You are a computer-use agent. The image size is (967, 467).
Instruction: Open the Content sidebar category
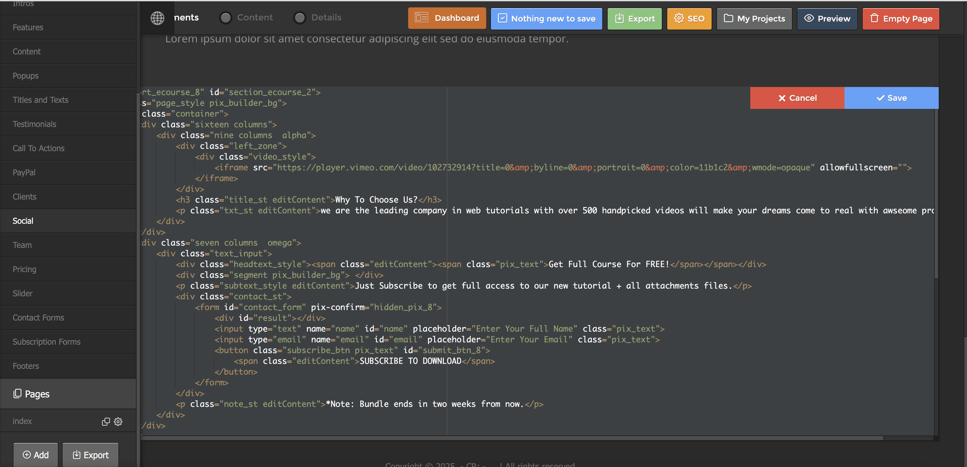(x=68, y=52)
